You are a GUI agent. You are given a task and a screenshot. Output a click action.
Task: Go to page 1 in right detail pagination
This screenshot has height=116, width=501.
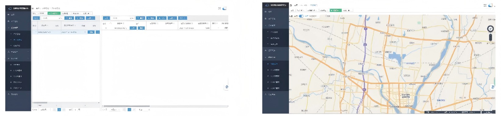point(129,110)
